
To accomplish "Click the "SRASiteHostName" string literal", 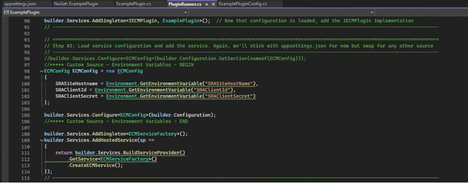I will coord(229,83).
